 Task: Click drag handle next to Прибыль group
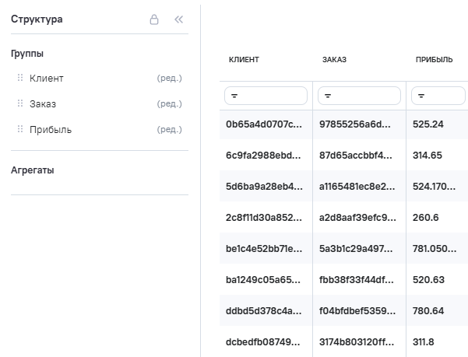pyautogui.click(x=20, y=130)
